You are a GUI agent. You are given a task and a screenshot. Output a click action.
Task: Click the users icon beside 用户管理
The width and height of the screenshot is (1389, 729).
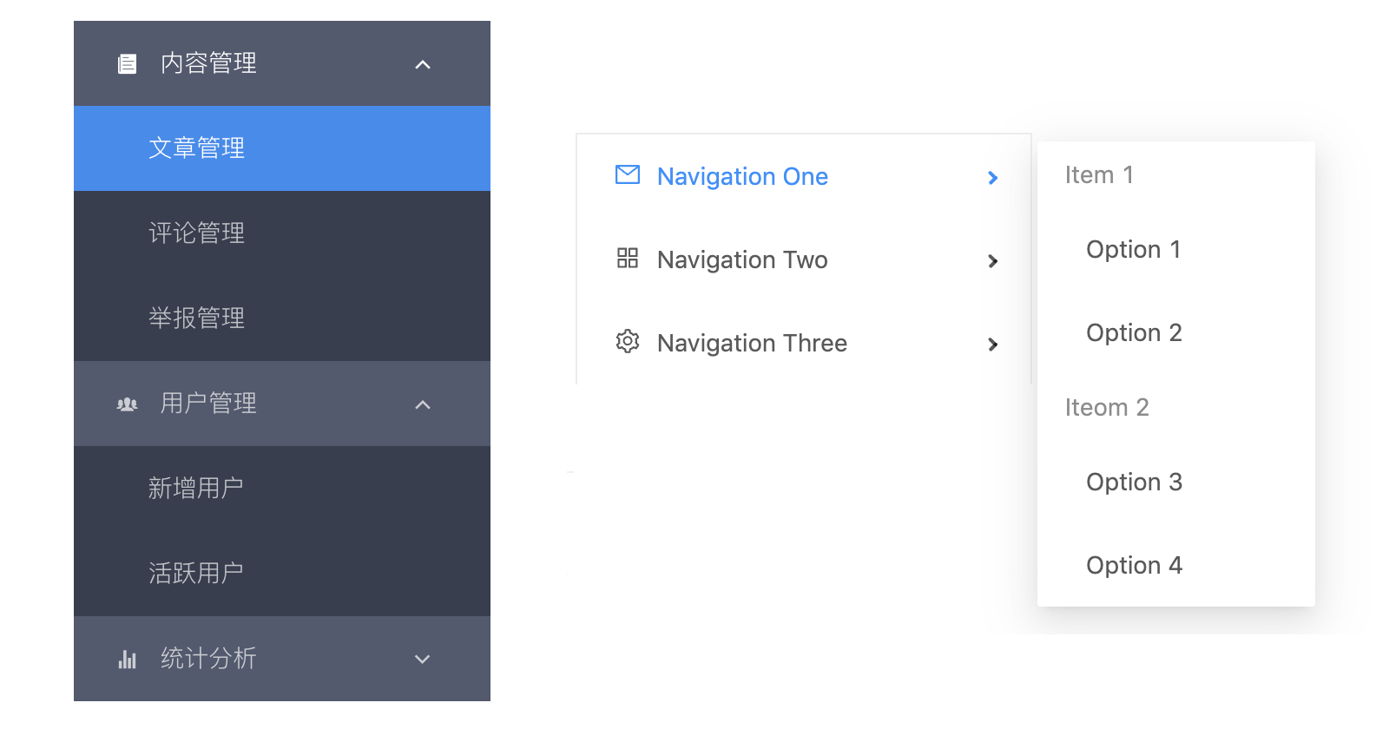[x=127, y=404]
